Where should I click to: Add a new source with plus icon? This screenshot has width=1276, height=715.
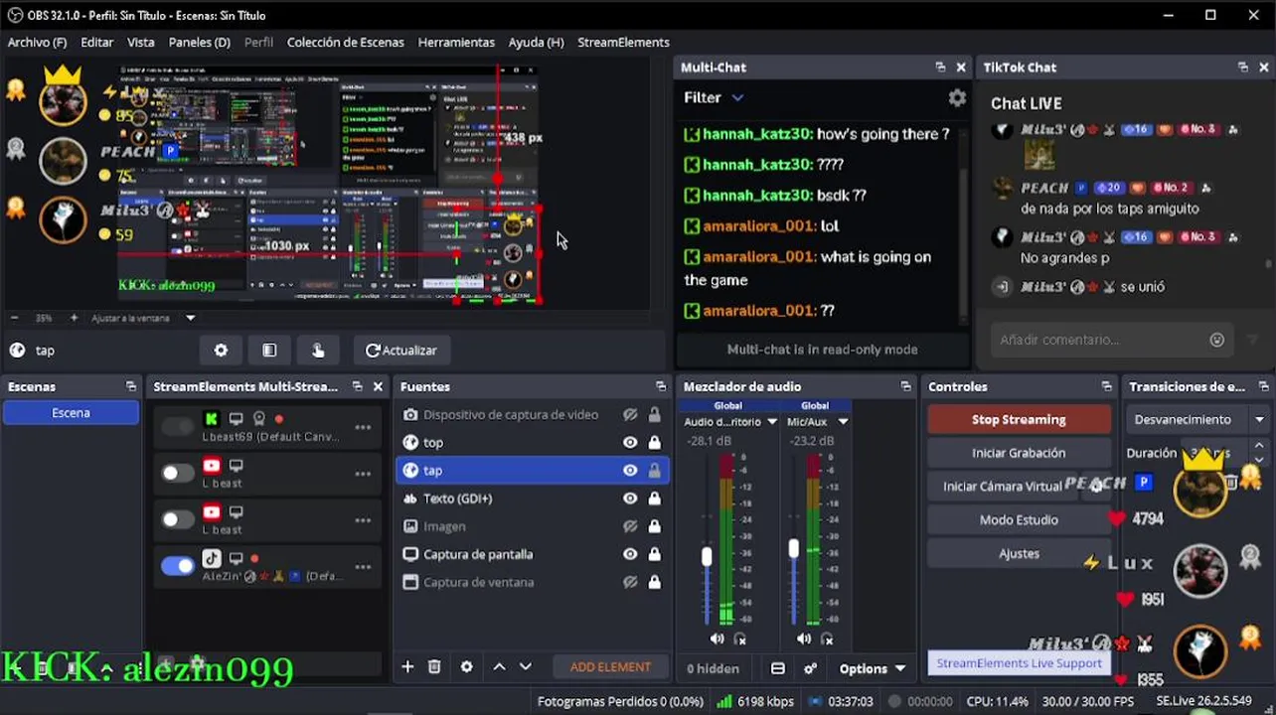(407, 666)
